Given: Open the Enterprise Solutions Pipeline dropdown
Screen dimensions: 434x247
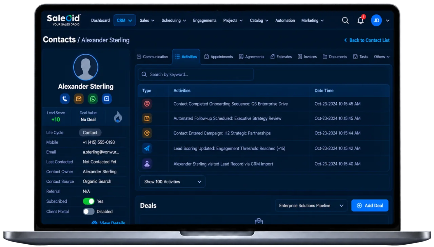Looking at the screenshot, I should tap(311, 205).
